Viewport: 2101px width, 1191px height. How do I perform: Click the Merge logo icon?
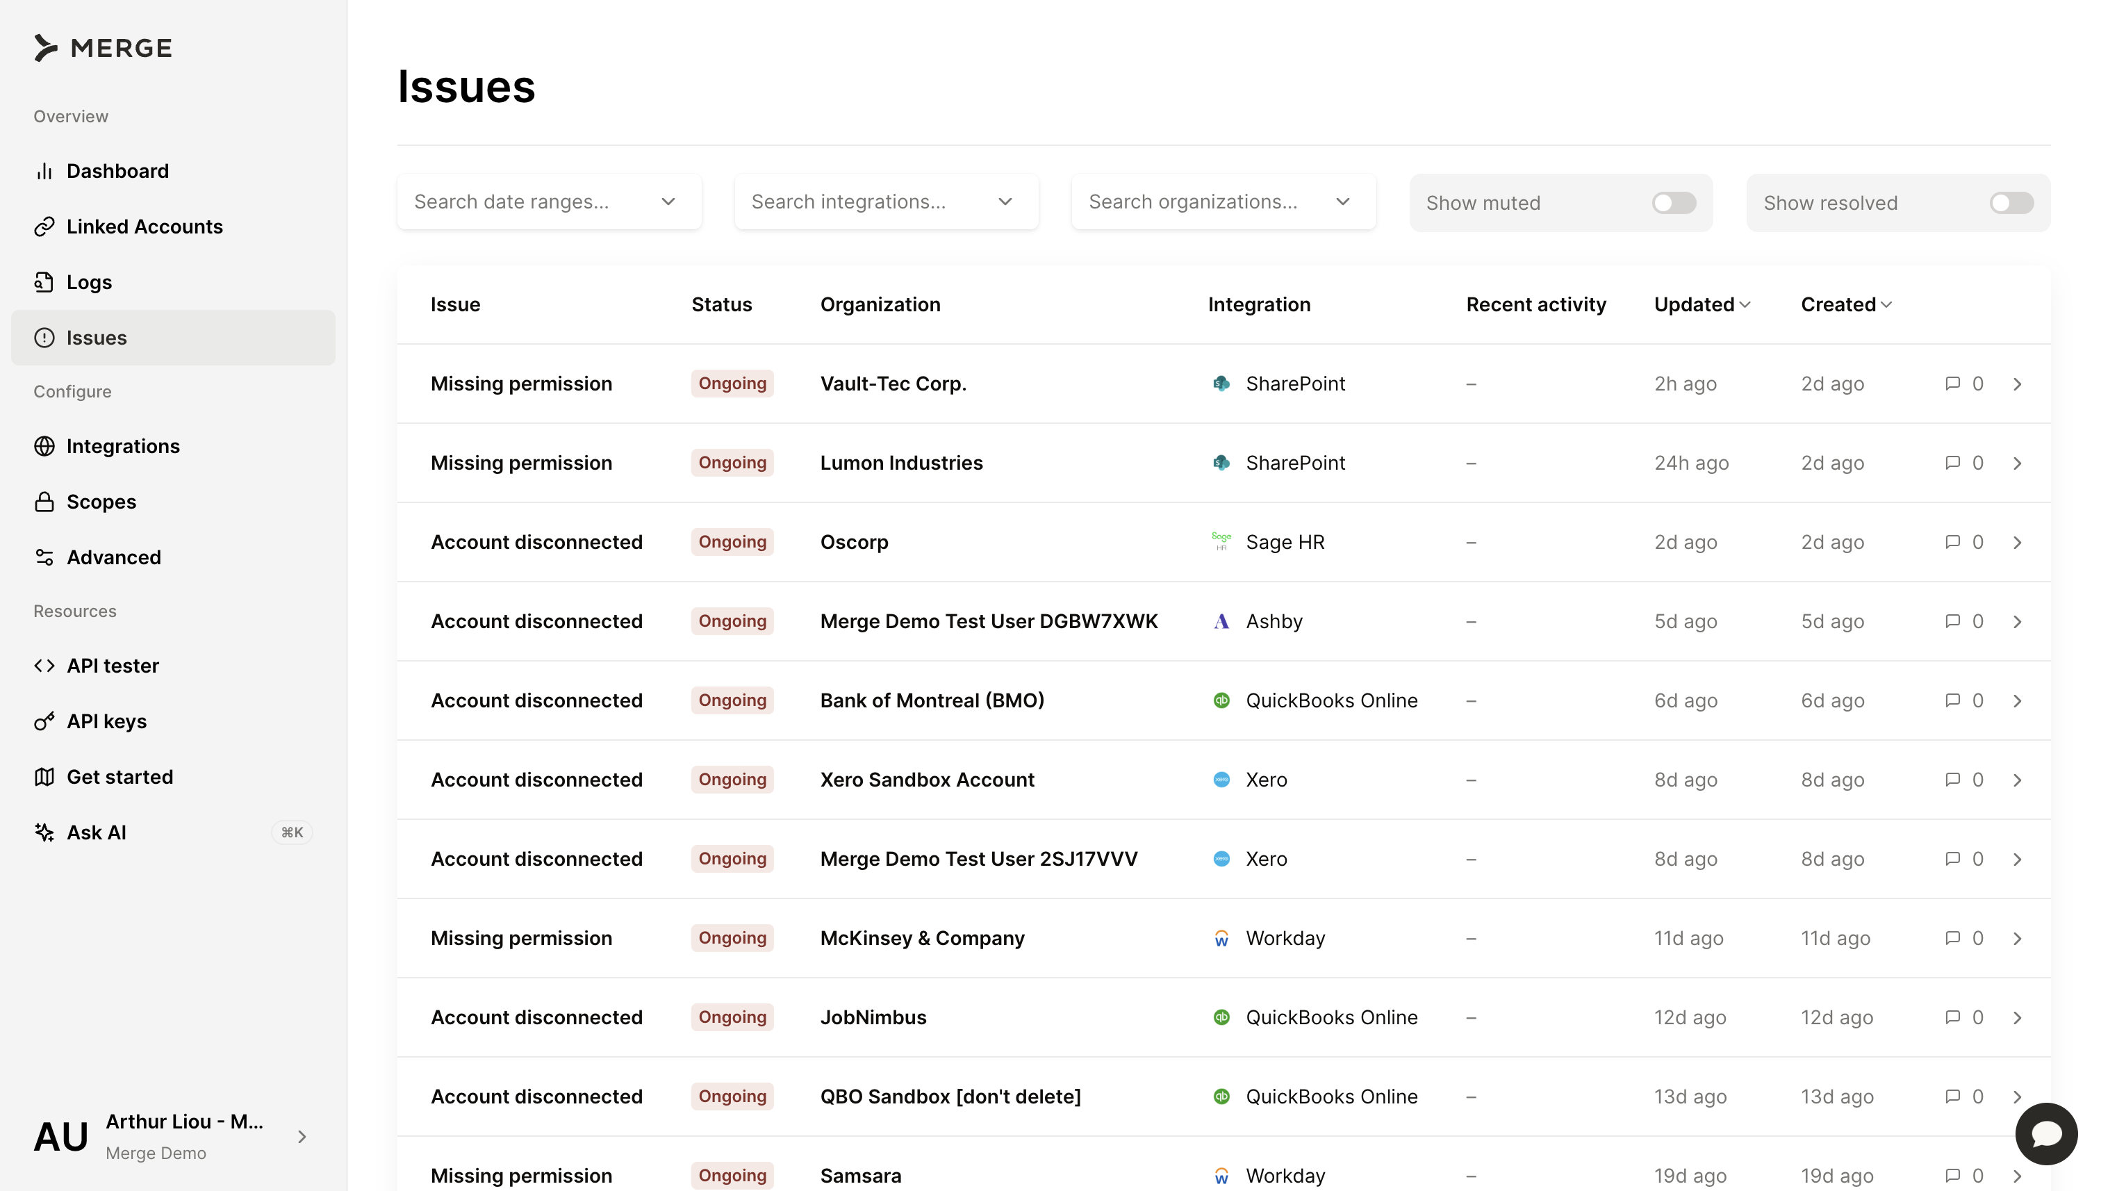pyautogui.click(x=46, y=47)
